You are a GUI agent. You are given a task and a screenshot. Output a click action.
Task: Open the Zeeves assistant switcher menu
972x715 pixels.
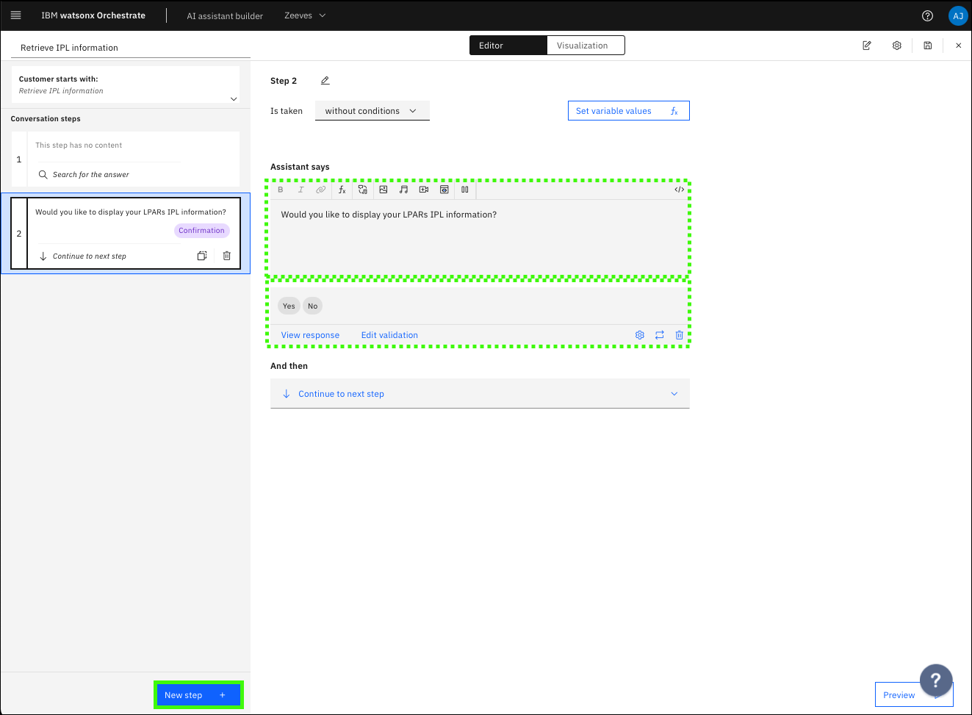click(x=305, y=15)
